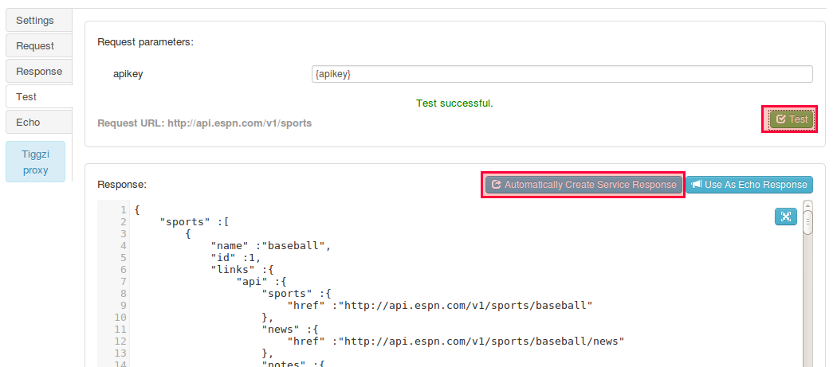Click Use As Echo Response button
Image resolution: width=833 pixels, height=367 pixels.
(x=749, y=185)
